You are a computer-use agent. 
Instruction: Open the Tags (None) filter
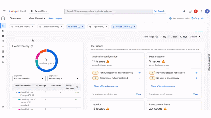coord(98,27)
